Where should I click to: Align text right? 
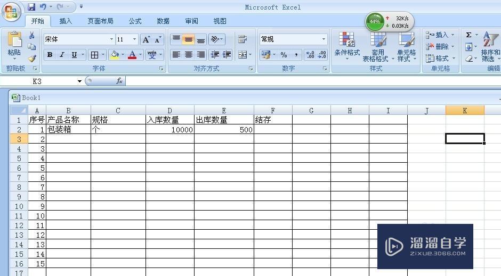[x=200, y=55]
